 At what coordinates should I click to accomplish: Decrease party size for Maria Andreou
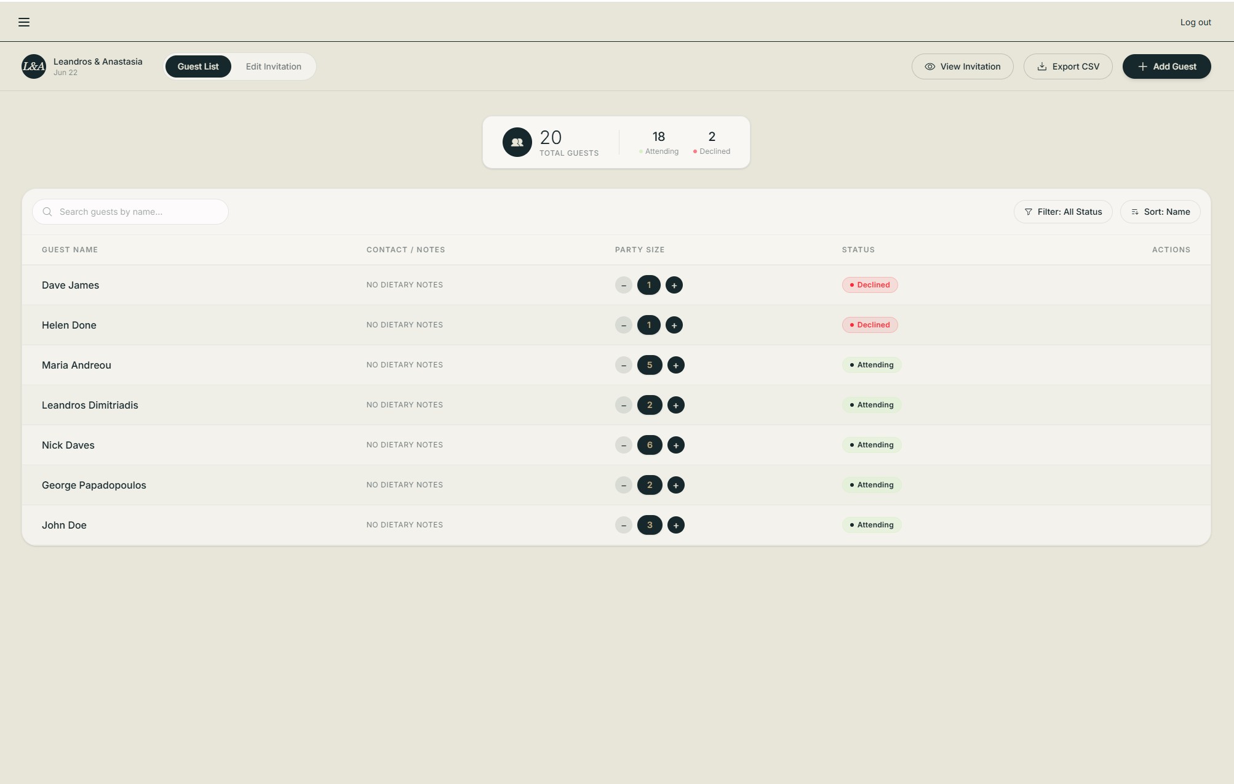tap(624, 365)
